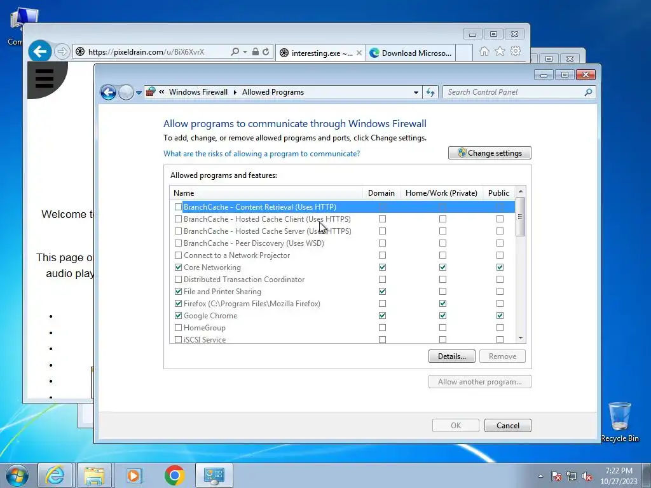Viewport: 651px width, 488px height.
Task: Focus the Search Control Panel box
Action: pos(519,92)
